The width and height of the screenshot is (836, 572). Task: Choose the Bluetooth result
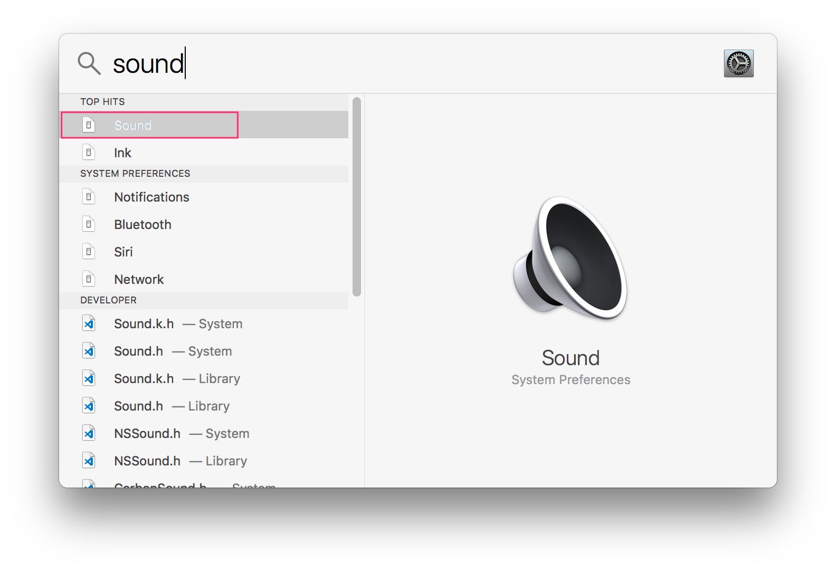pyautogui.click(x=204, y=224)
